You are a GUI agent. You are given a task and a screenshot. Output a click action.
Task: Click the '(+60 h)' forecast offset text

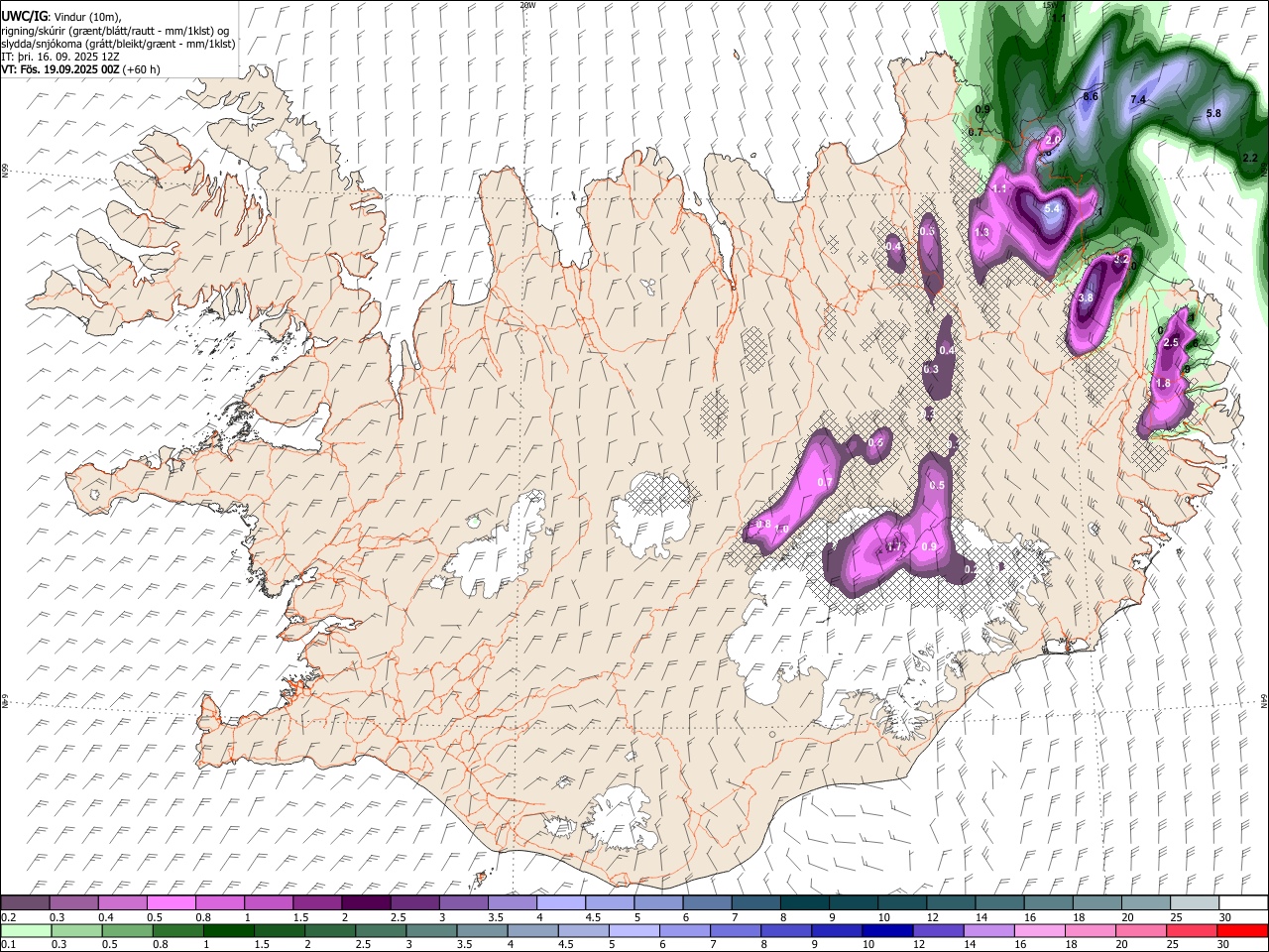click(142, 69)
